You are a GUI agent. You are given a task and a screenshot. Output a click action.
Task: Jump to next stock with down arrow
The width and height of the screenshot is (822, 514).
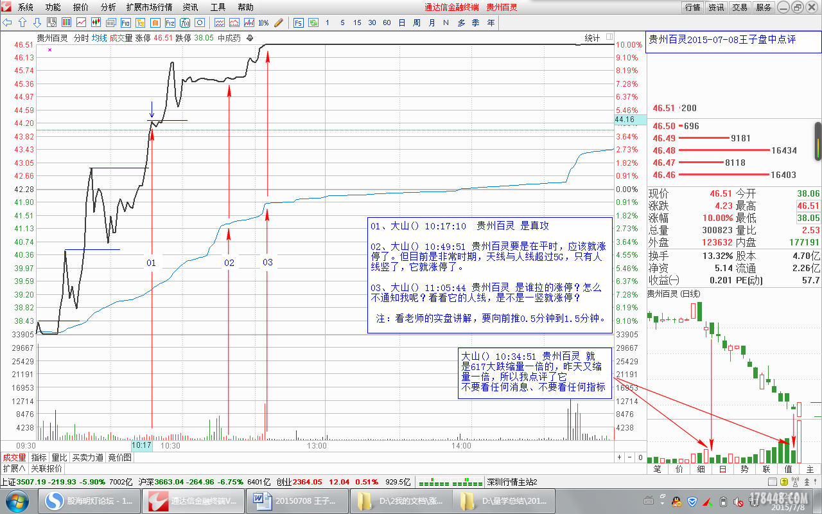tap(37, 22)
